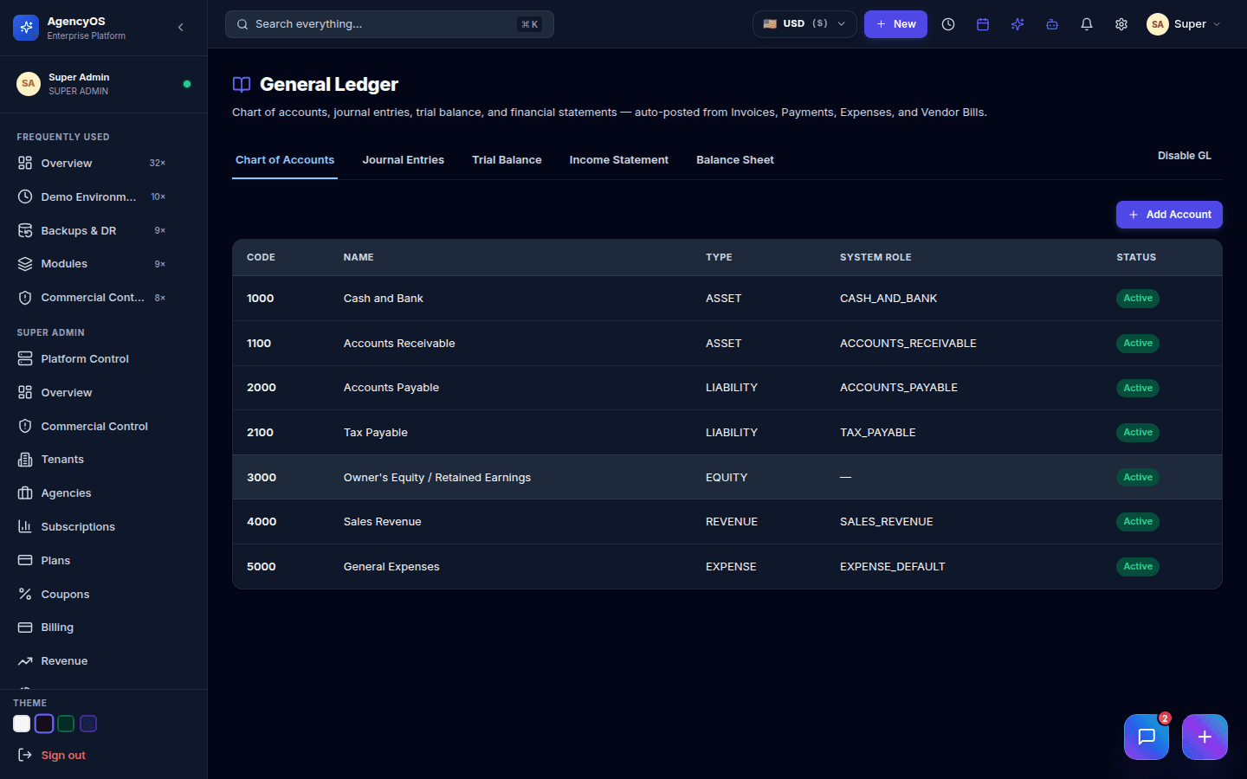Select the General Expenses row name
The width and height of the screenshot is (1247, 779).
391,567
